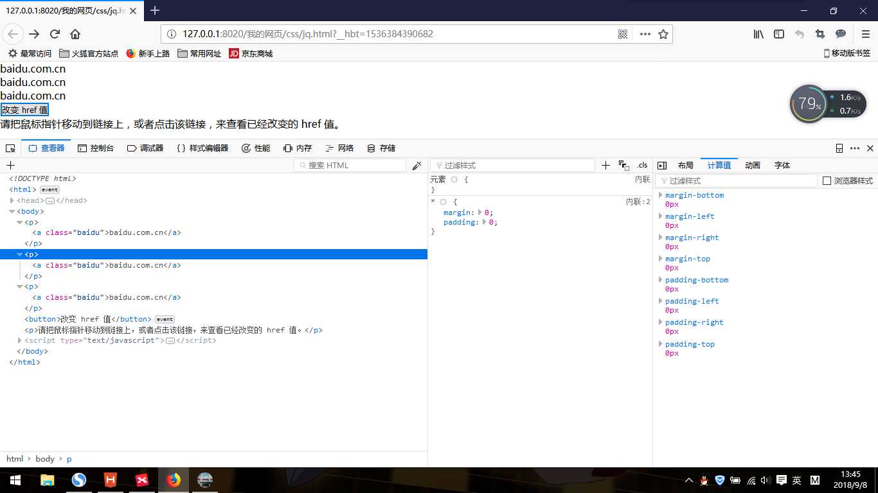Show the page QR code icon
Screen dimensions: 878x493
[x=623, y=34]
